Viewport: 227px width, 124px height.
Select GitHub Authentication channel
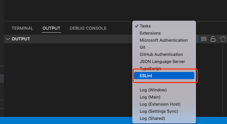coord(164,54)
